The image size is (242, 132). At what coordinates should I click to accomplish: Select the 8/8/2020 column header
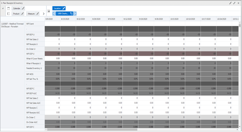(52, 19)
